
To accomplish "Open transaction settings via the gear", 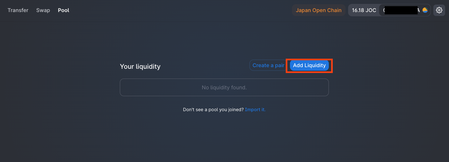I will tap(439, 10).
